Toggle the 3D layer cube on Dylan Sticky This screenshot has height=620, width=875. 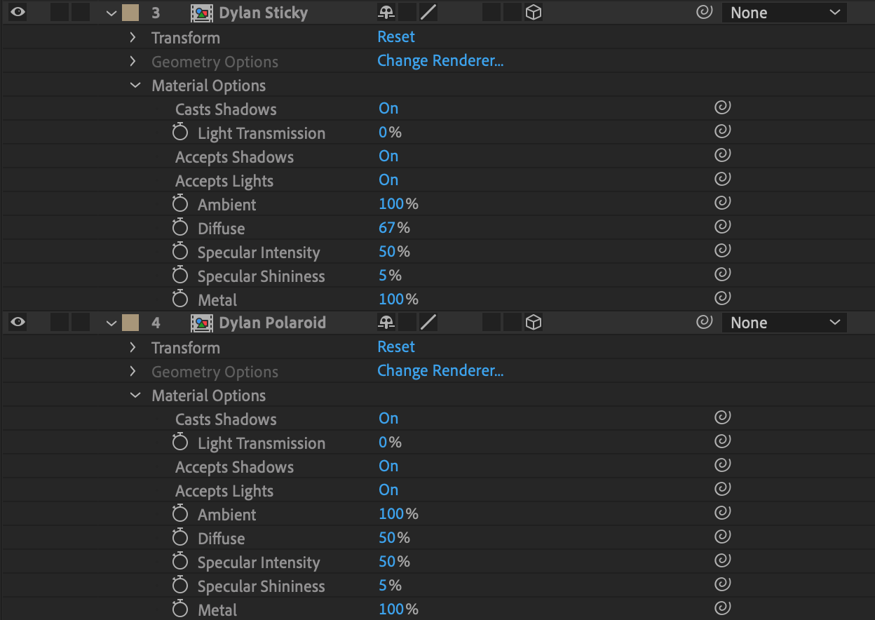[534, 12]
